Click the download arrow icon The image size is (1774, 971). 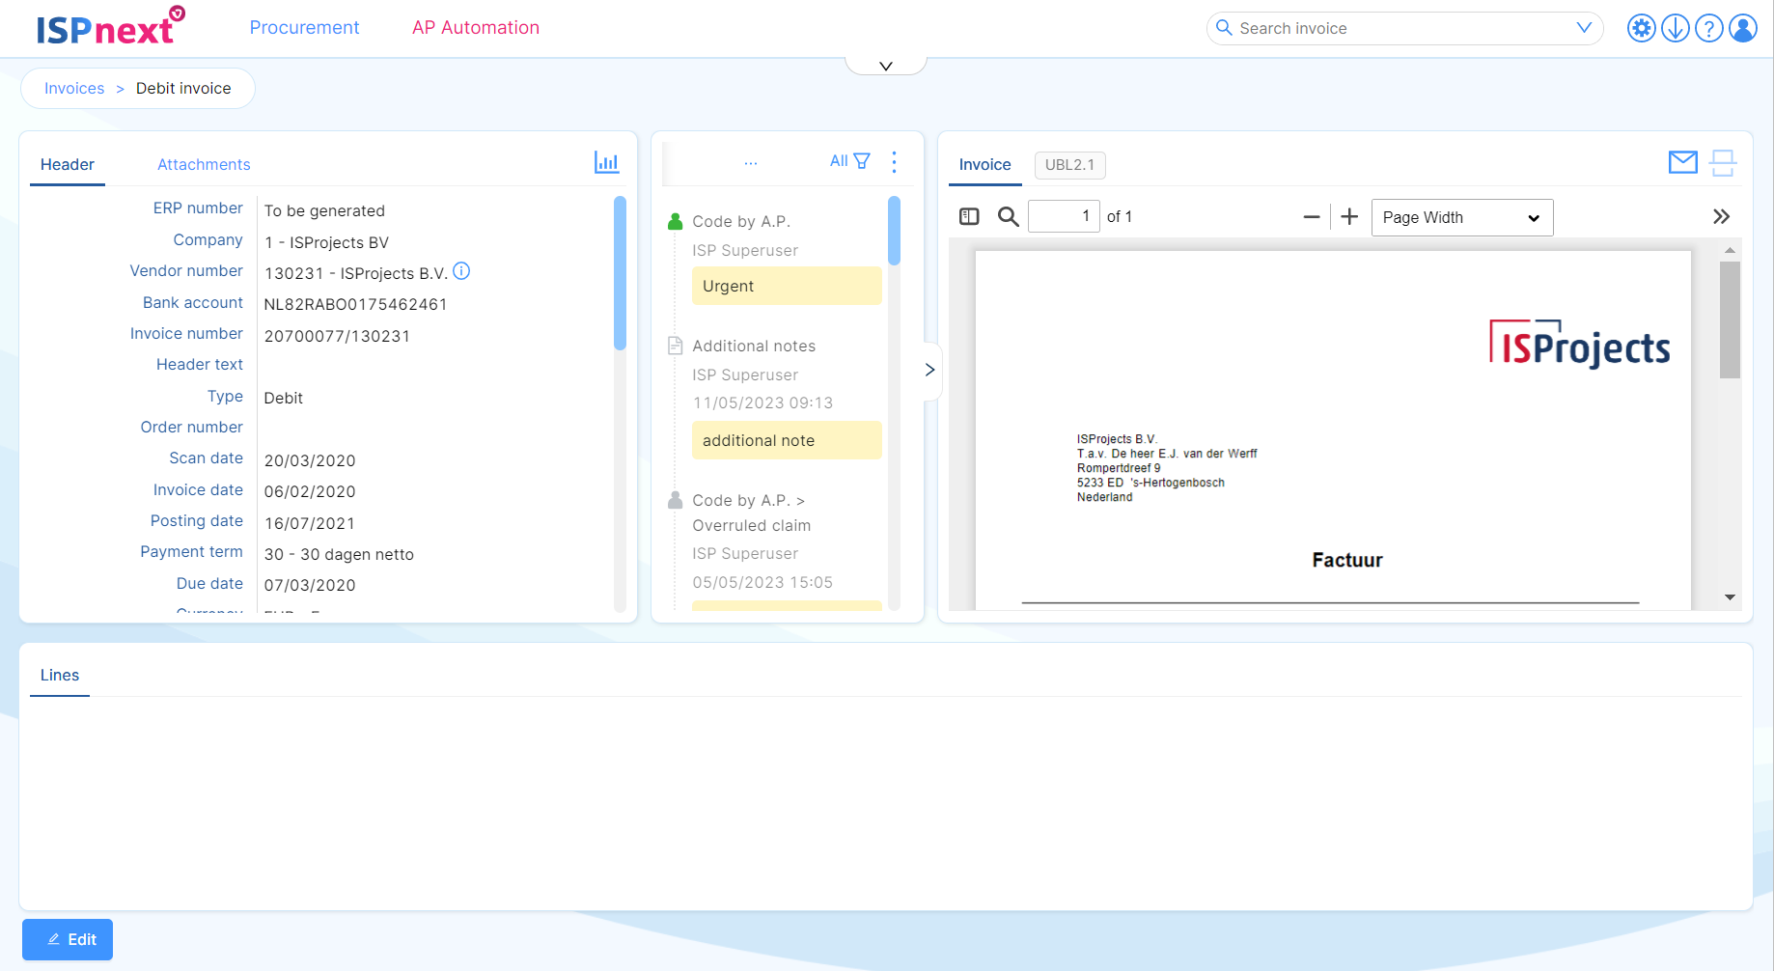pyautogui.click(x=1676, y=28)
